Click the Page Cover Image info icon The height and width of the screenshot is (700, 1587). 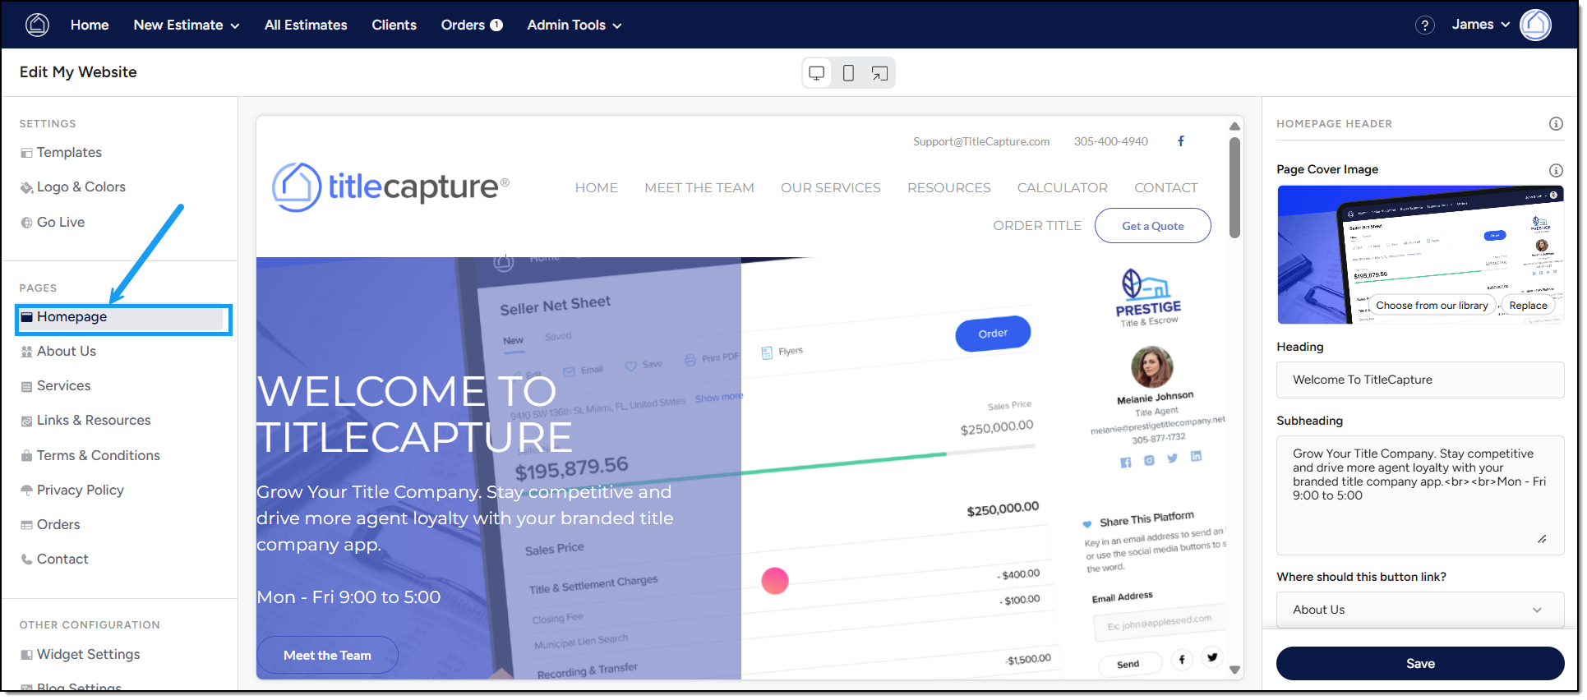(1556, 170)
